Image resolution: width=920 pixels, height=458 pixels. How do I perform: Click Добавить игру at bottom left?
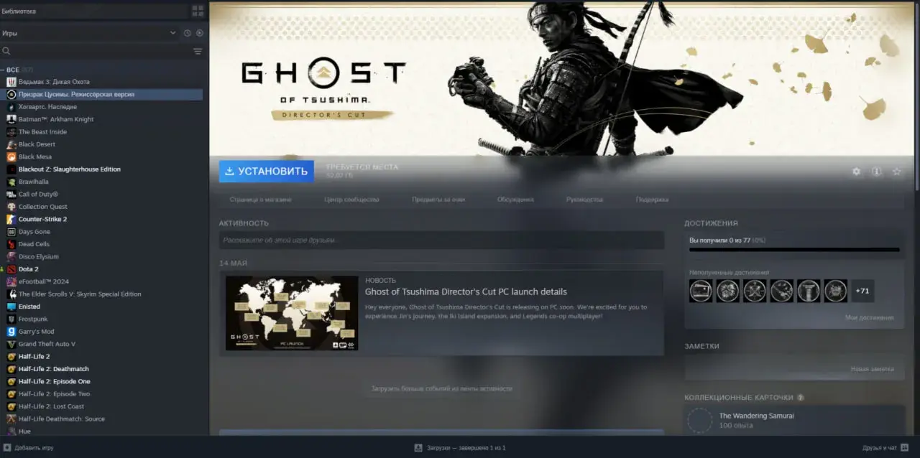point(27,448)
